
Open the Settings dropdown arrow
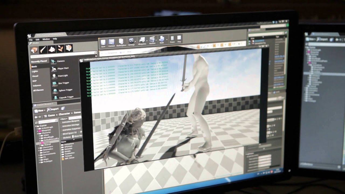click(136, 41)
